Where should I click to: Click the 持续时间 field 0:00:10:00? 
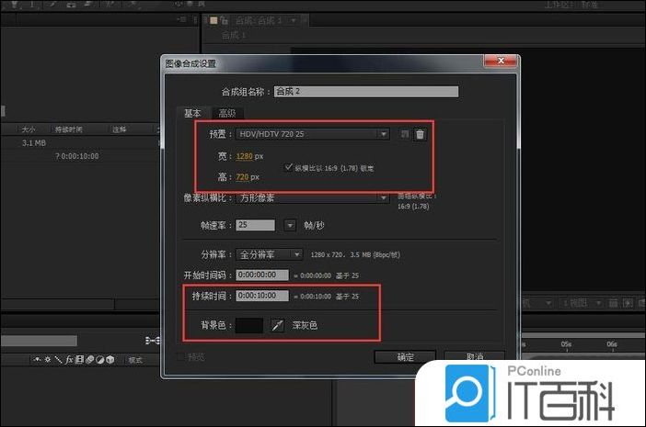coord(262,296)
